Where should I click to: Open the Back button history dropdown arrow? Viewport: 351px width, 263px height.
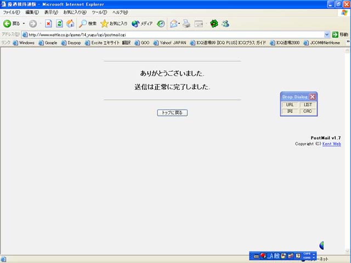click(24, 24)
